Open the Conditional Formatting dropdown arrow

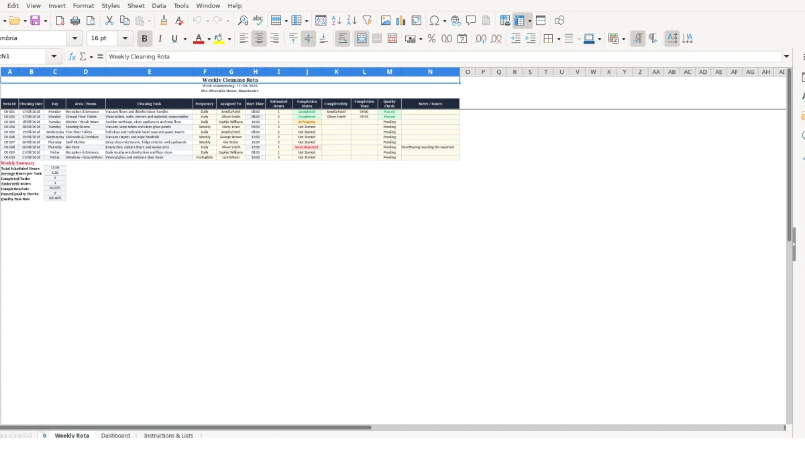pos(624,39)
